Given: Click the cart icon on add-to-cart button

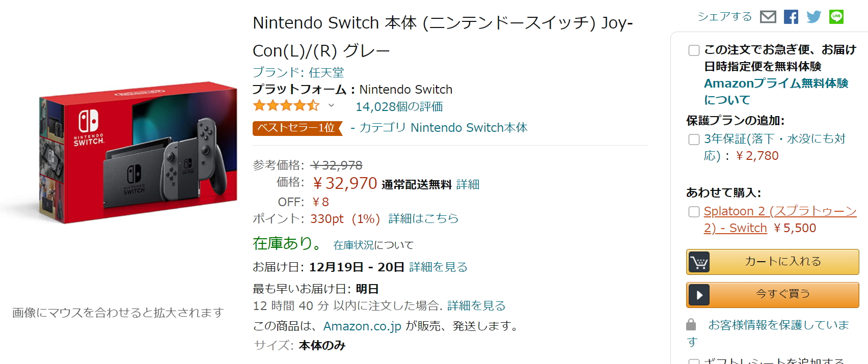Looking at the screenshot, I should click(x=699, y=262).
